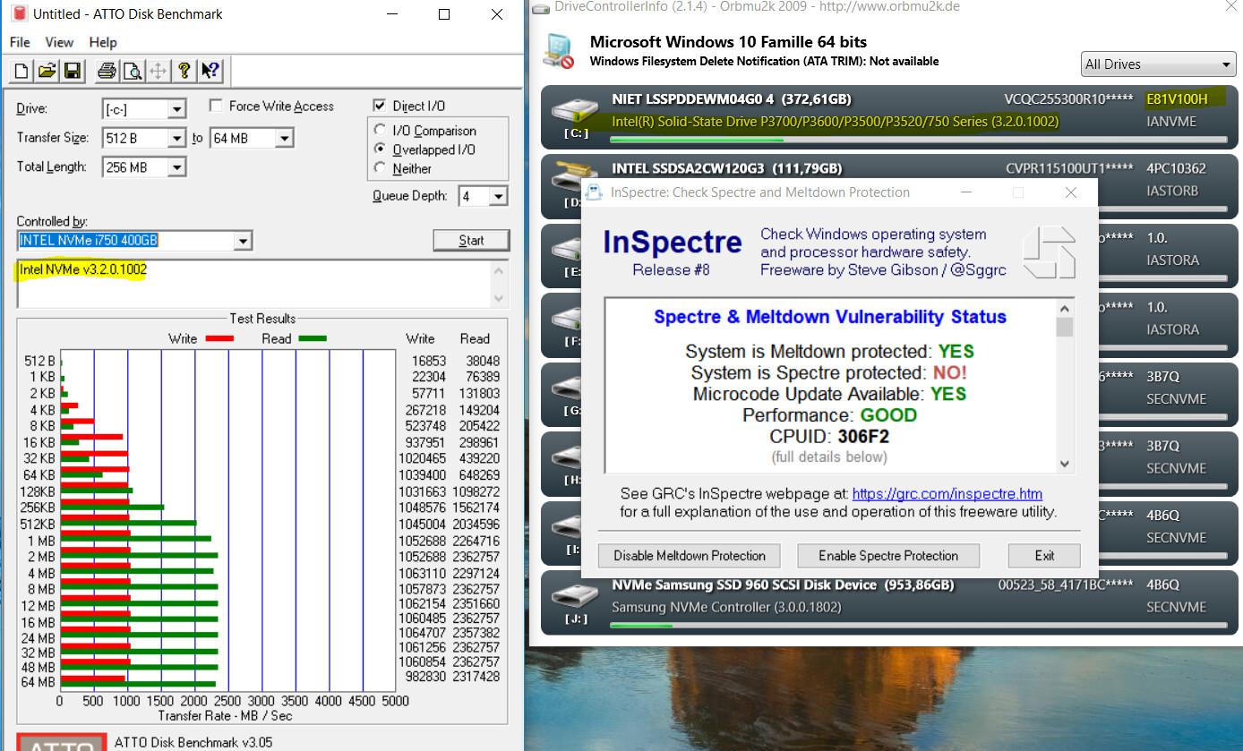Image resolution: width=1243 pixels, height=751 pixels.
Task: Click the InSpectre status scrollbar down arrow
Action: 1065,464
